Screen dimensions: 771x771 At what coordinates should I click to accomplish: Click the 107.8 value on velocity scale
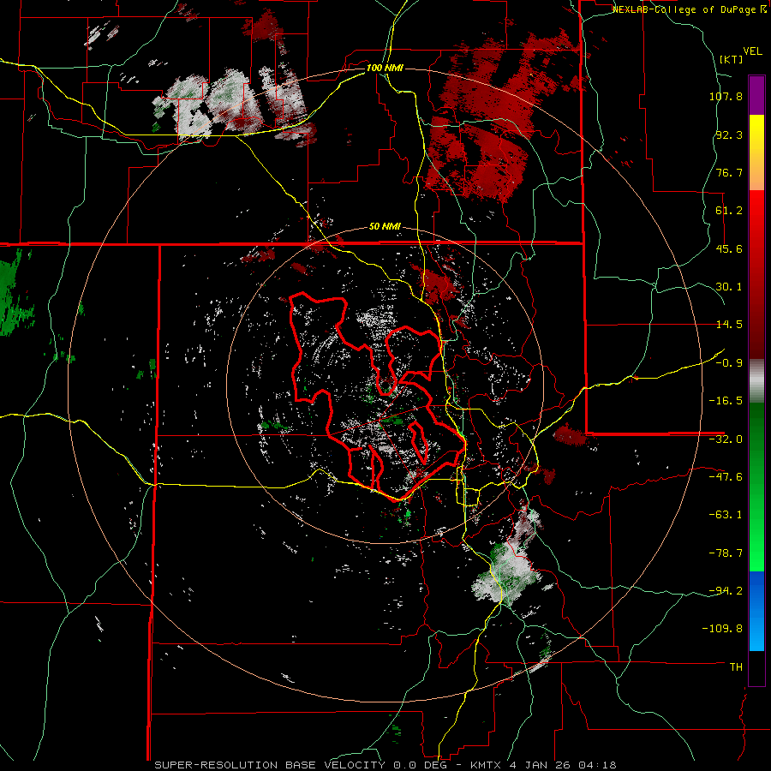(726, 96)
